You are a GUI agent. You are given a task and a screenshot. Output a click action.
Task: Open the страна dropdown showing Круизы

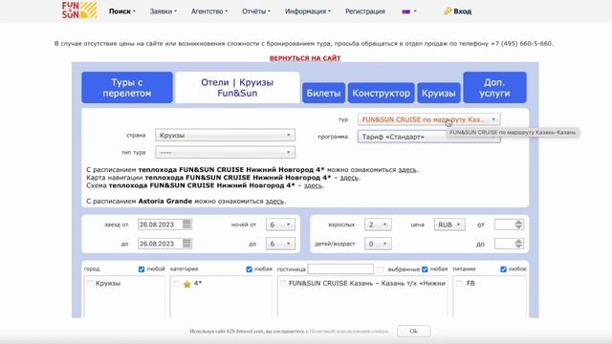coord(226,136)
